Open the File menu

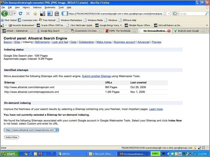3,8
